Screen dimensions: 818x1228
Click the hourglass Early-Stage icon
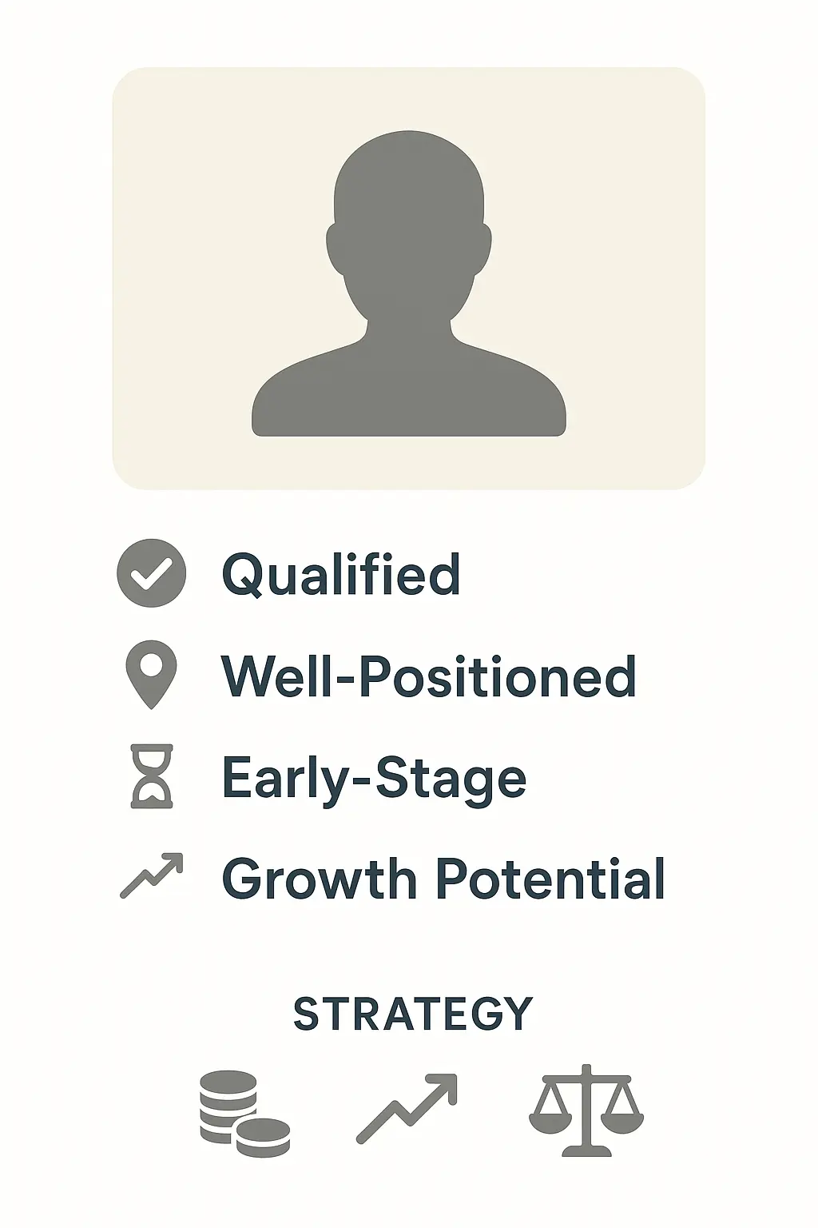[x=152, y=776]
